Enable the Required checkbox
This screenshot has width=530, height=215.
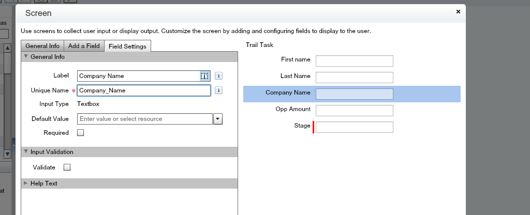click(80, 133)
